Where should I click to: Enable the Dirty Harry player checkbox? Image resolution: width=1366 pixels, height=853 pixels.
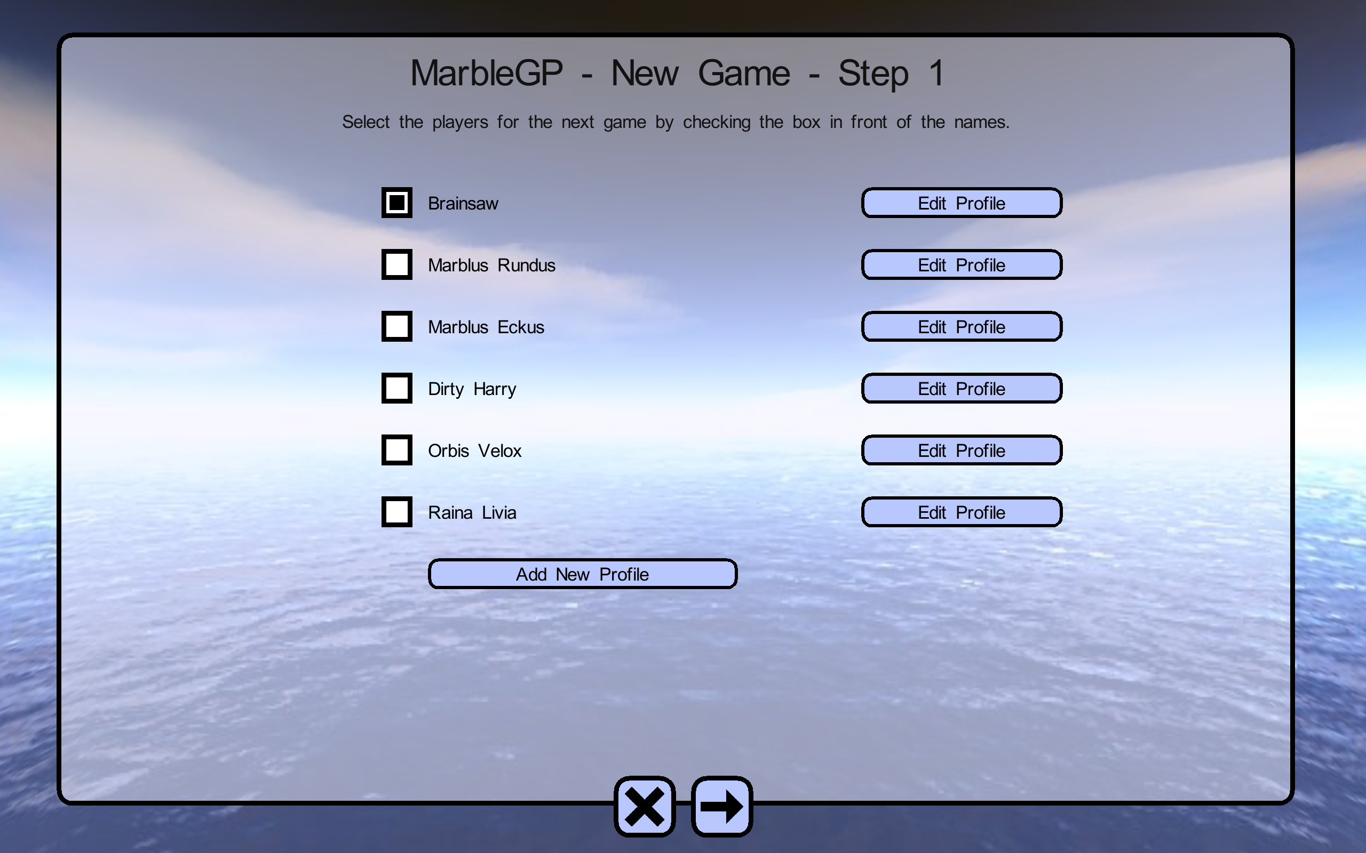tap(396, 388)
